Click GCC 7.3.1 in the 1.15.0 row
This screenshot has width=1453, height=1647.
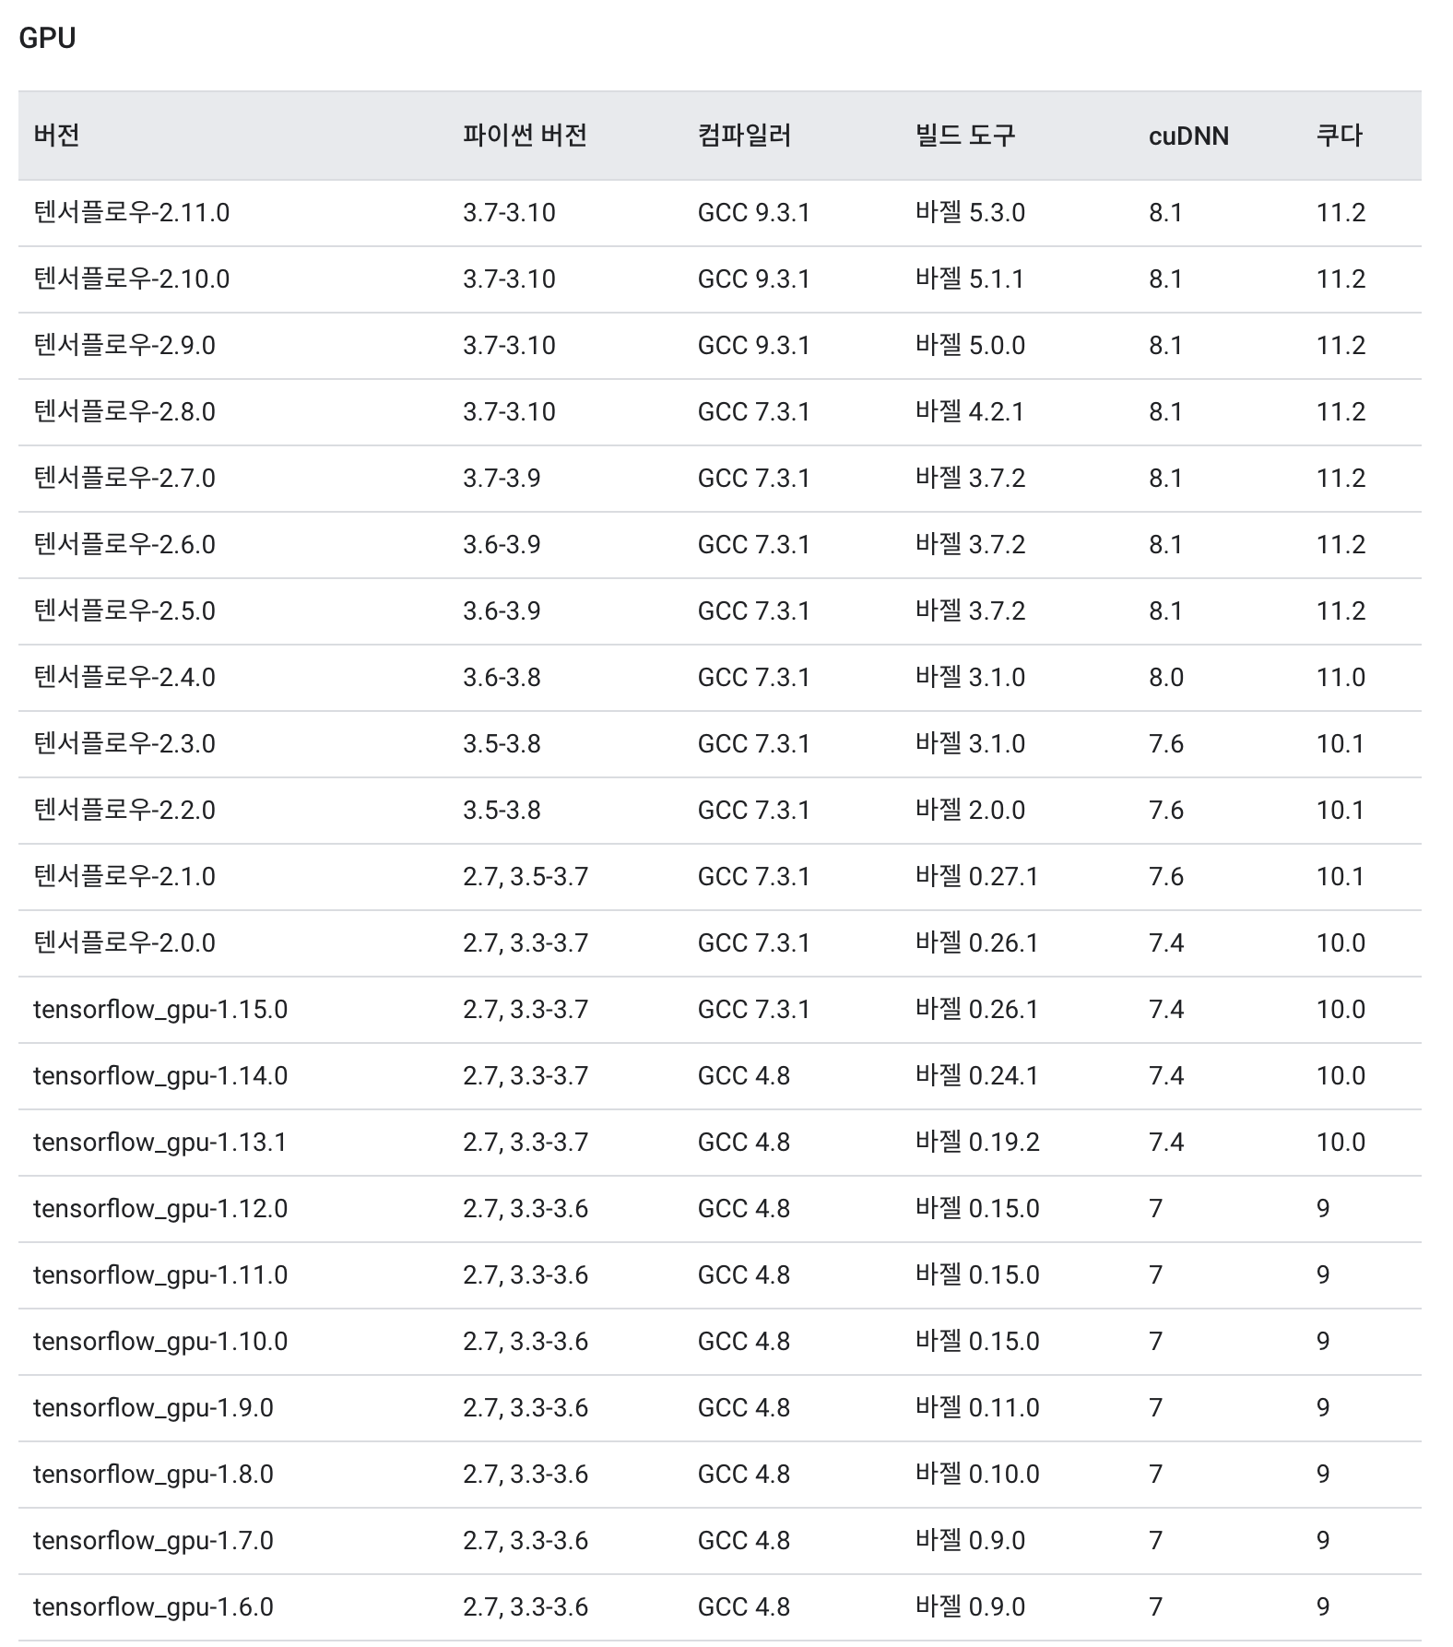click(753, 1010)
